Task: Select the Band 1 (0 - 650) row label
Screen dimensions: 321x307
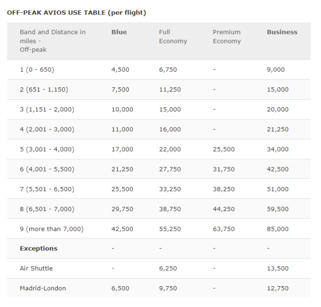Action: [37, 70]
